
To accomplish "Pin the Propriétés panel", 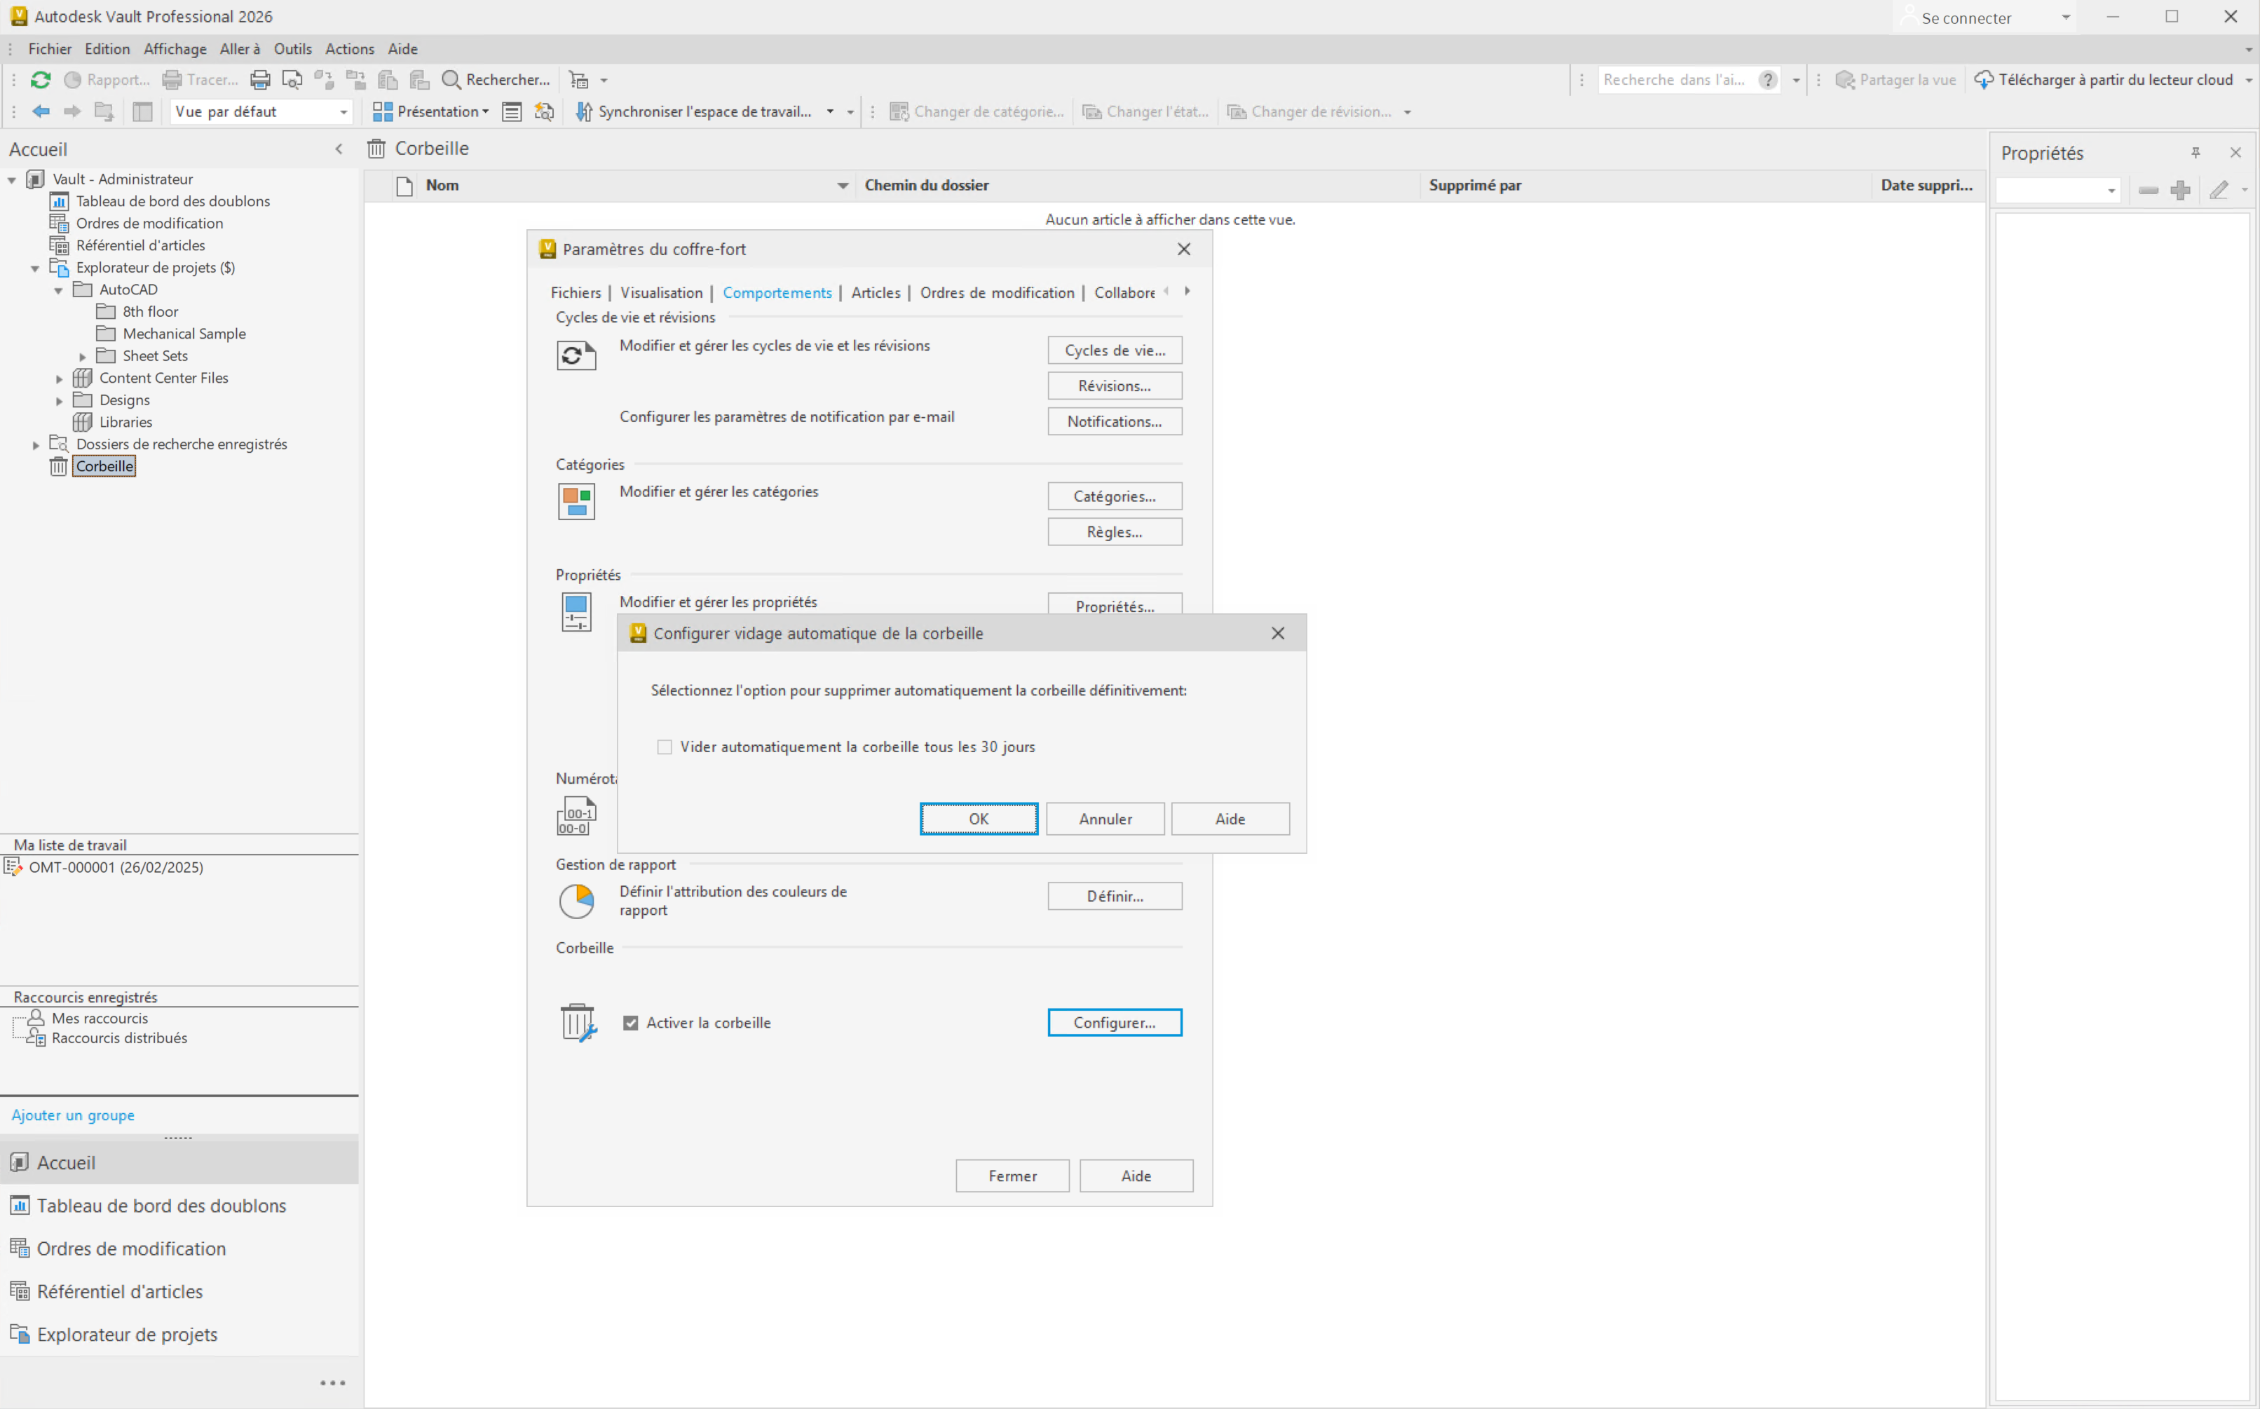I will click(2196, 153).
